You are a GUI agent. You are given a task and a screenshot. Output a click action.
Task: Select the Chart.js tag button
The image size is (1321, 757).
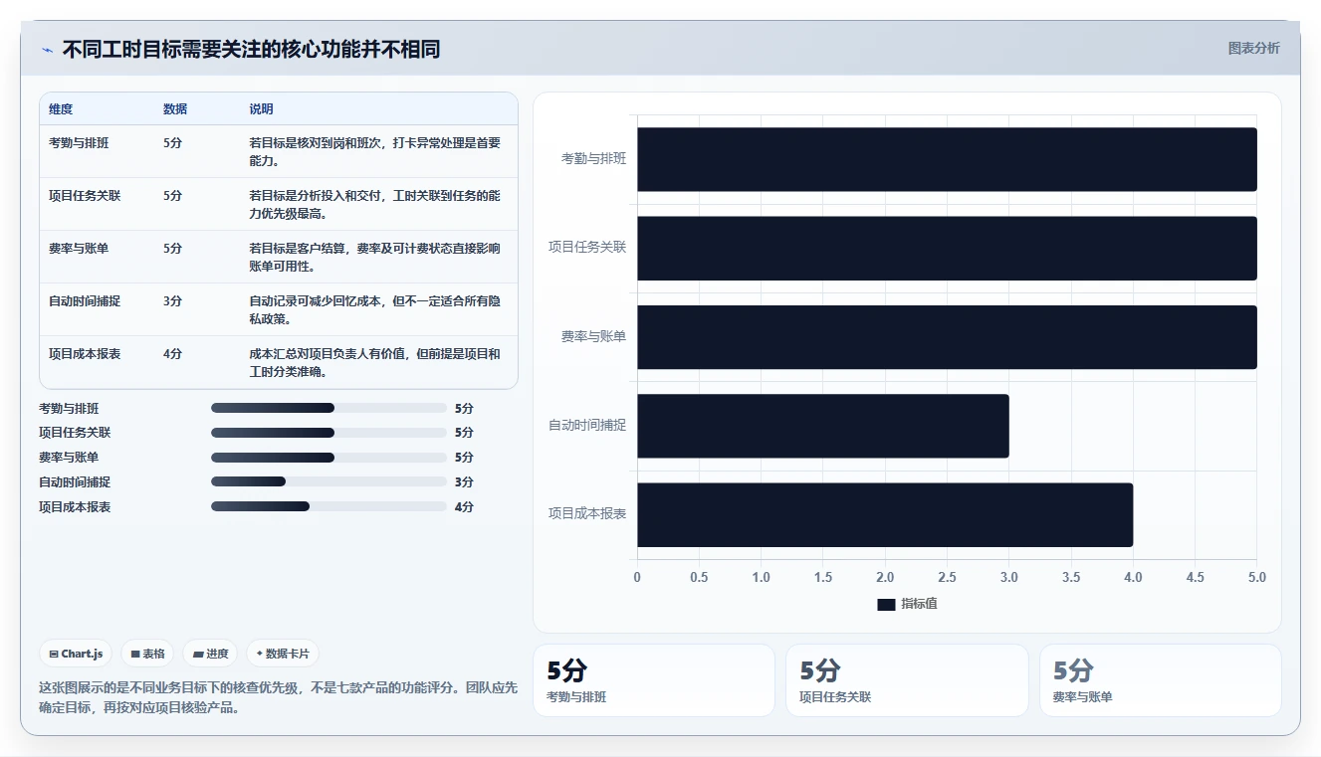point(76,654)
